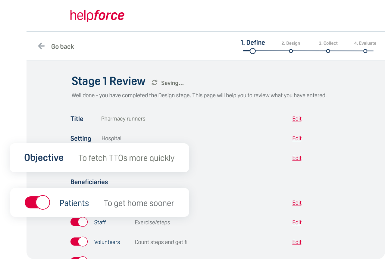Image resolution: width=385 pixels, height=259 pixels.
Task: Click the Hospital setting value
Action: click(111, 138)
